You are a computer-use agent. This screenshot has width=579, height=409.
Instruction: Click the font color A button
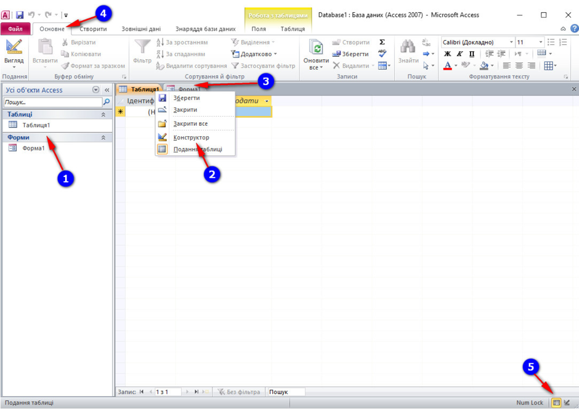[x=448, y=66]
